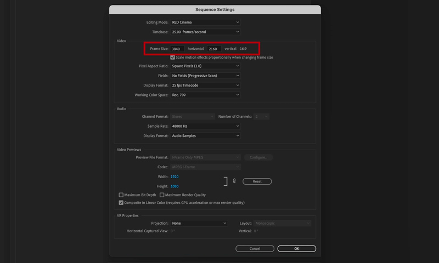Expand the Pixel Aspect Ratio dropdown

[205, 66]
